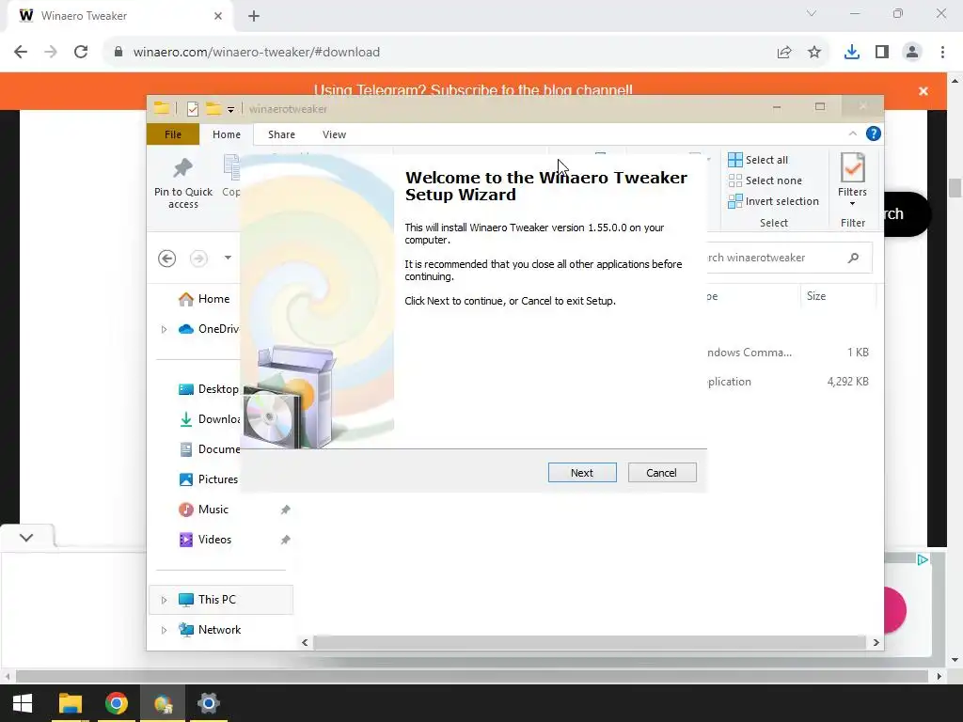Select Network in the navigation pane
Image resolution: width=963 pixels, height=722 pixels.
(210, 630)
